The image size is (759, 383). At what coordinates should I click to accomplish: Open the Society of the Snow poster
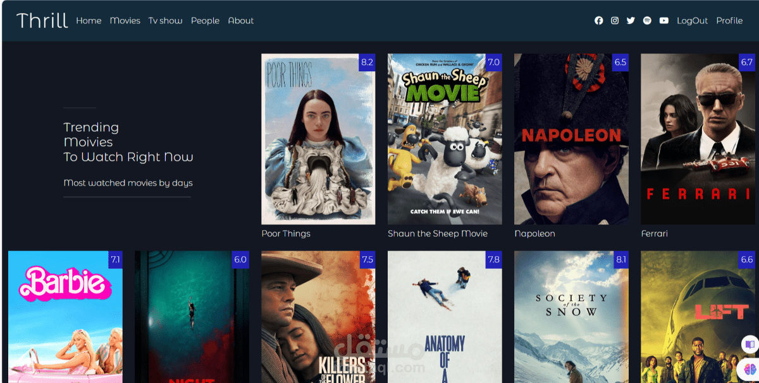click(x=571, y=317)
